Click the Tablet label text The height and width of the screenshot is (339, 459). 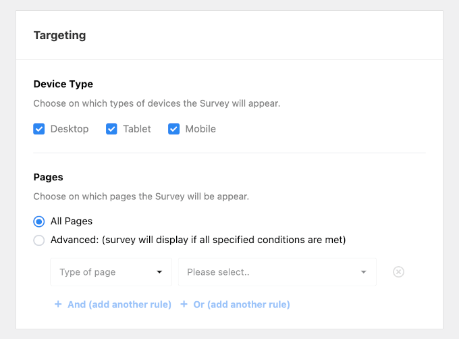coord(137,129)
